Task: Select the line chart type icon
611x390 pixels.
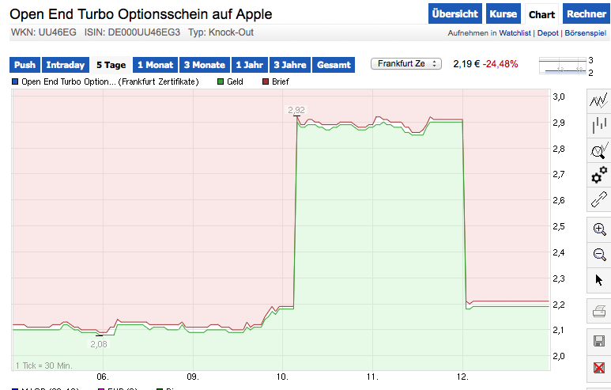Action: (x=598, y=99)
